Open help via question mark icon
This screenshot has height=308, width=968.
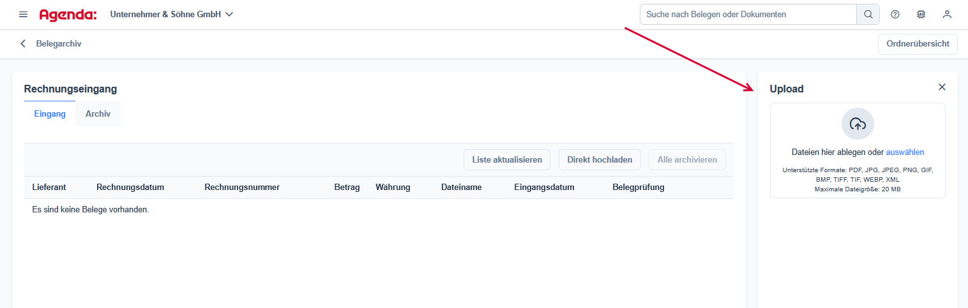pyautogui.click(x=895, y=14)
